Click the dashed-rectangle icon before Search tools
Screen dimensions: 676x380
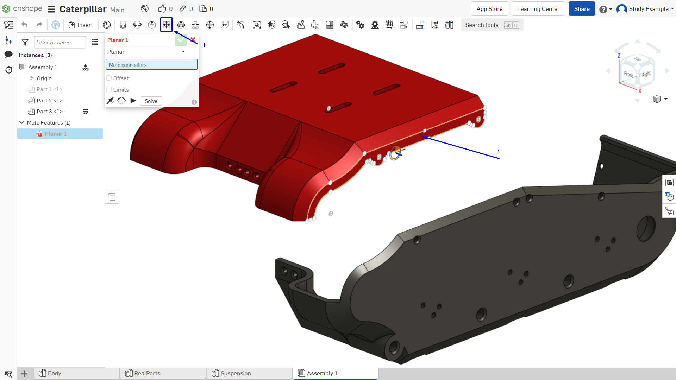420,25
